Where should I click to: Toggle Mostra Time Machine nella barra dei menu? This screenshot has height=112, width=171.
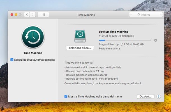coord(66,96)
